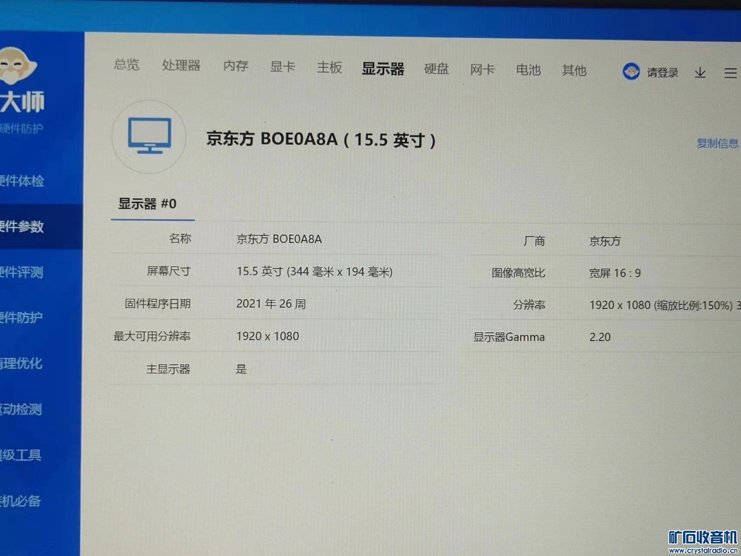Image resolution: width=741 pixels, height=556 pixels.
Task: Switch to the 其他 tab
Action: pos(574,70)
